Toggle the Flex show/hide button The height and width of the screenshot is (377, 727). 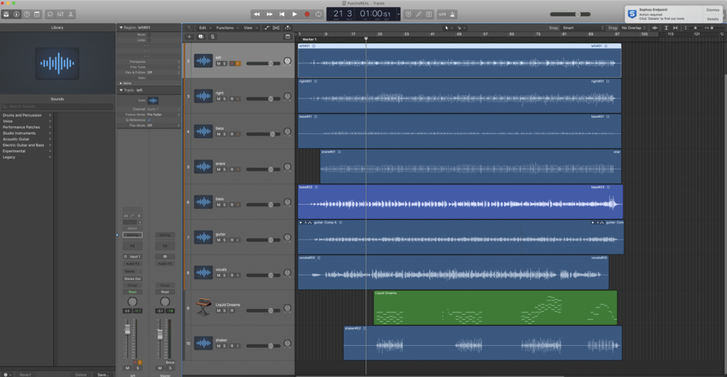click(x=276, y=28)
